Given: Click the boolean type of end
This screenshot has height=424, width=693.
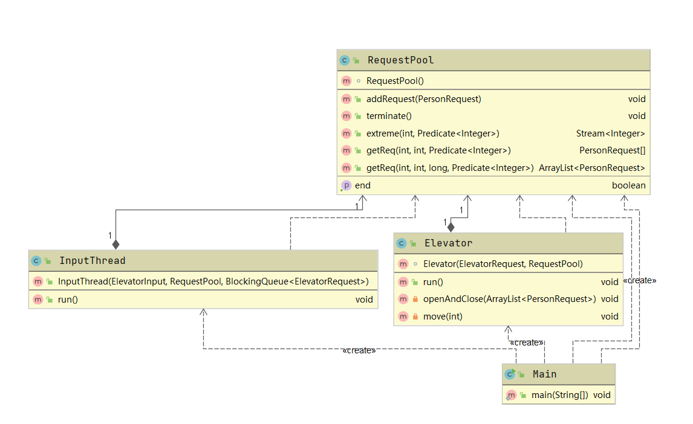Looking at the screenshot, I should point(628,186).
